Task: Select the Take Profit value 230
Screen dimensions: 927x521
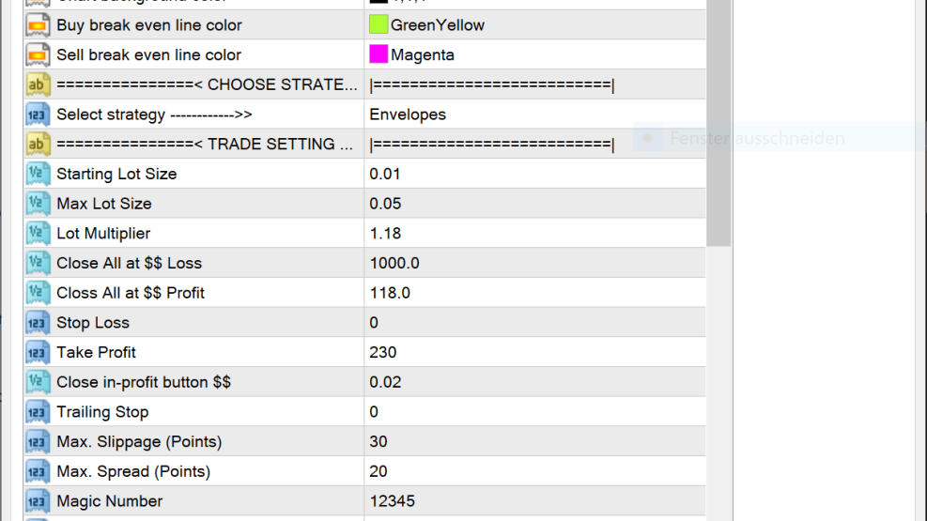Action: [383, 353]
